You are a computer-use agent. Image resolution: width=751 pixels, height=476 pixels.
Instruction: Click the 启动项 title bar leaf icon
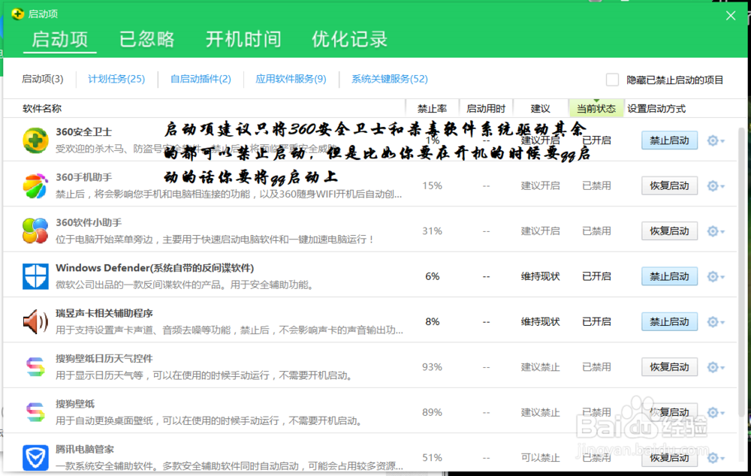pos(17,14)
